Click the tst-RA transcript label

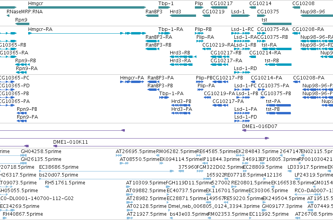[x=269, y=45]
